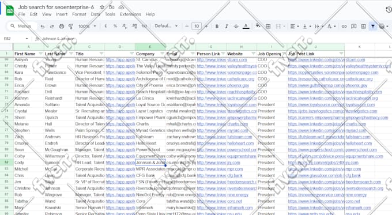Expand the name box dropdown arrow
Viewport: 392px width, 215px height.
coord(27,39)
